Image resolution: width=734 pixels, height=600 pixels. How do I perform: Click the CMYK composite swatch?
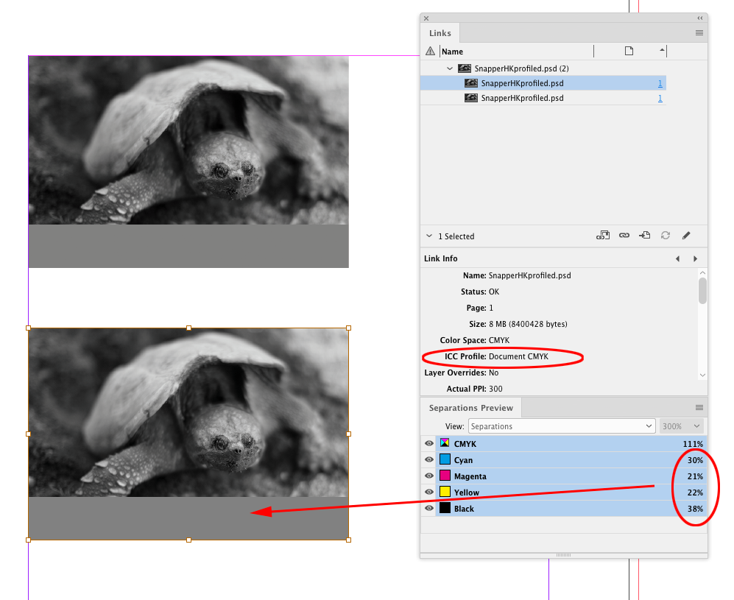point(445,442)
